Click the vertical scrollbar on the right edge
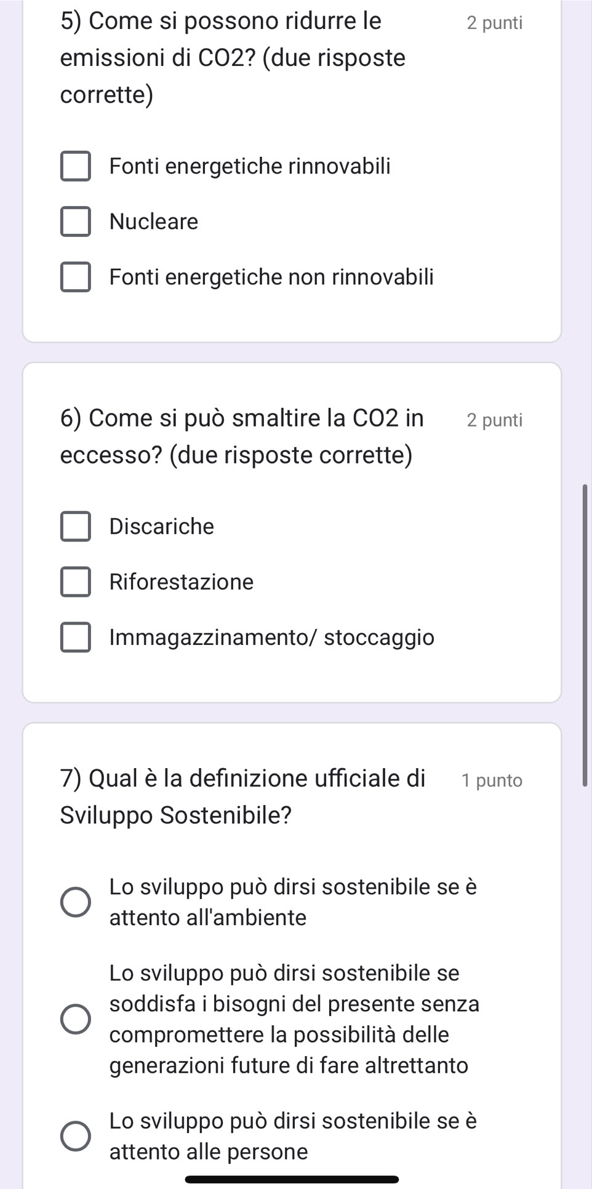This screenshot has width=592, height=1189. 585,634
